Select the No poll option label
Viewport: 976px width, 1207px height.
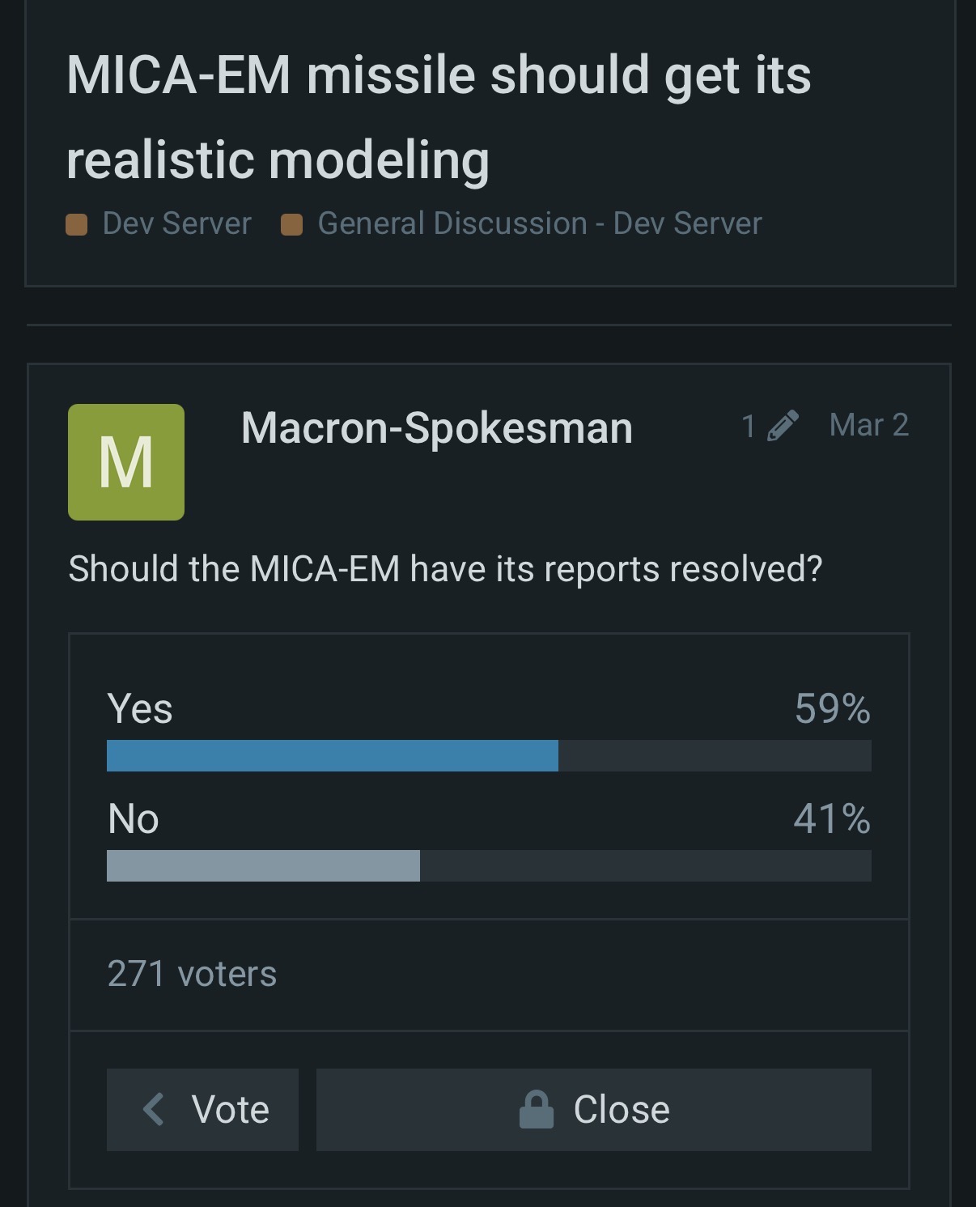click(x=134, y=819)
